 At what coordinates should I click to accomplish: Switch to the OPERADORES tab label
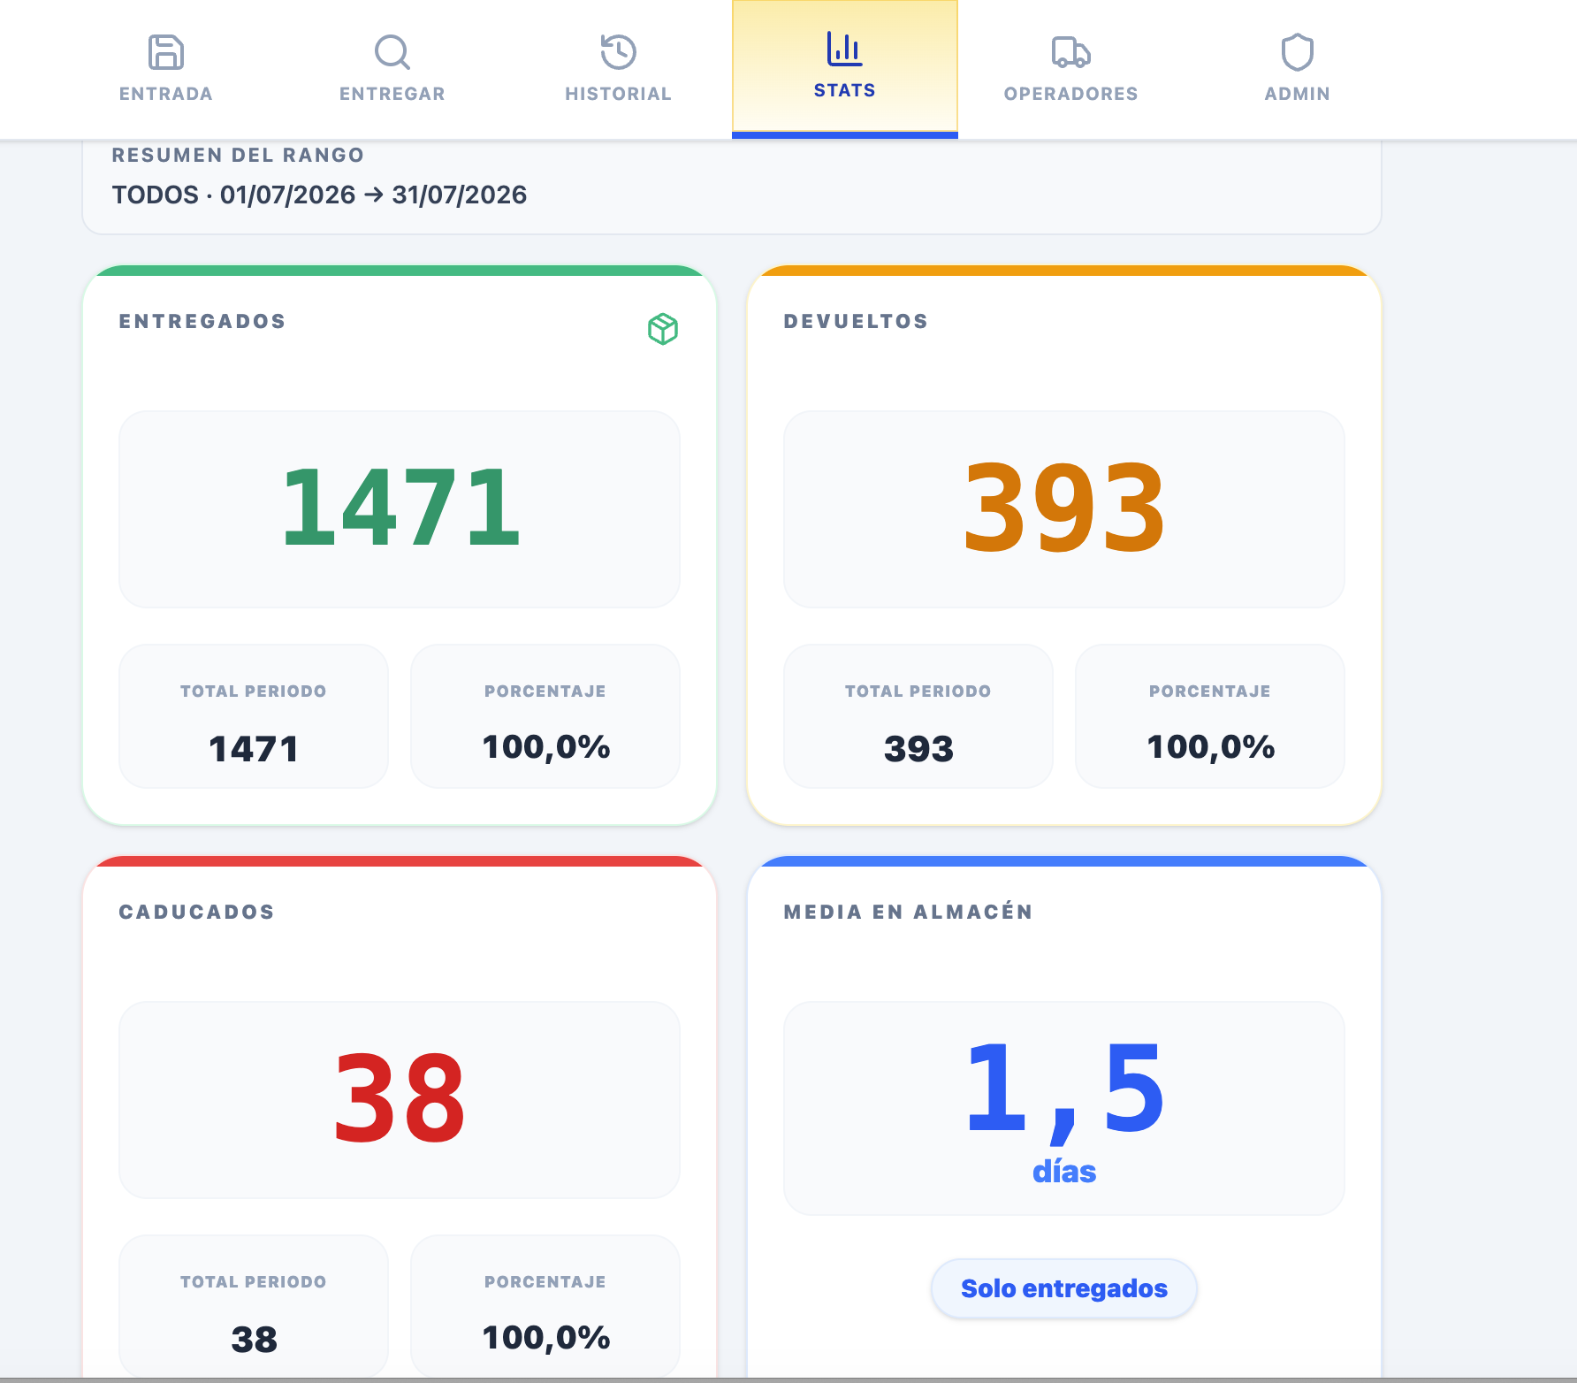pos(1071,94)
